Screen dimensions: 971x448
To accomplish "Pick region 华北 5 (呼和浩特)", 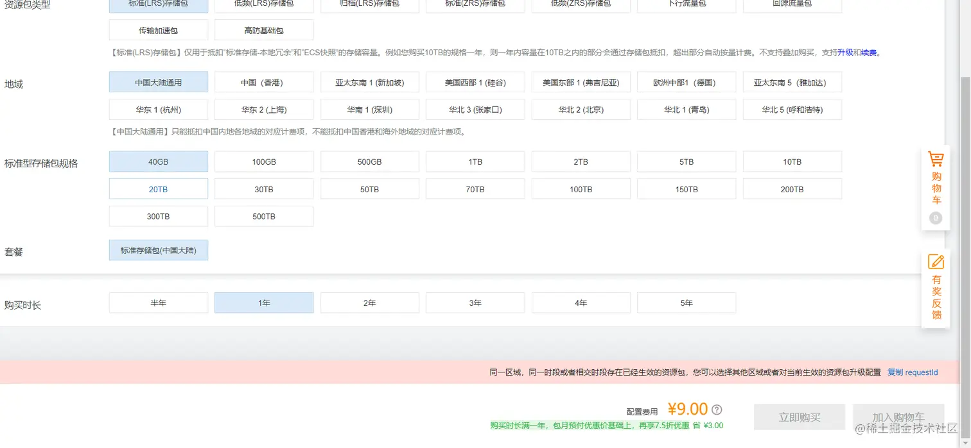I will [792, 110].
